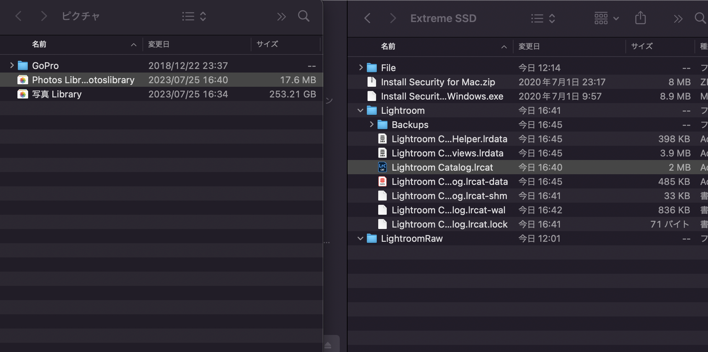Select the LightroomRaw folder icon

coord(372,239)
